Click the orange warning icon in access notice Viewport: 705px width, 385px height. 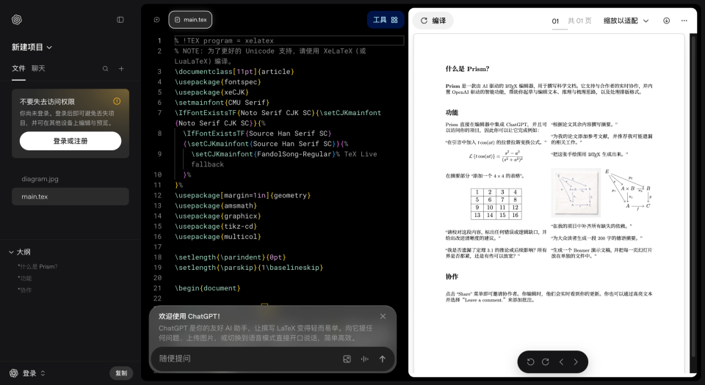point(117,101)
